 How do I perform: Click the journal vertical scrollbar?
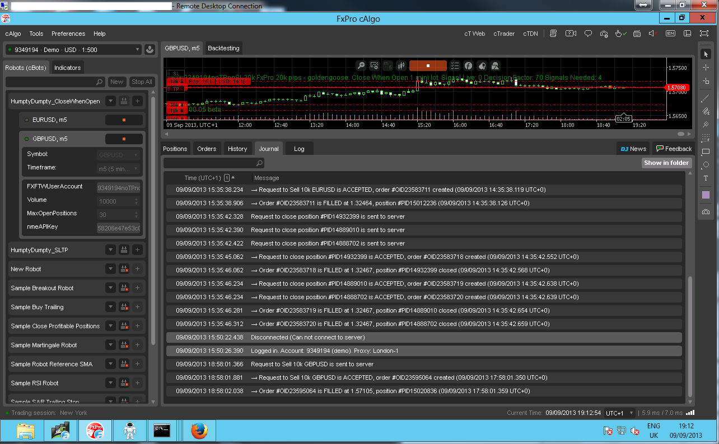(690, 336)
